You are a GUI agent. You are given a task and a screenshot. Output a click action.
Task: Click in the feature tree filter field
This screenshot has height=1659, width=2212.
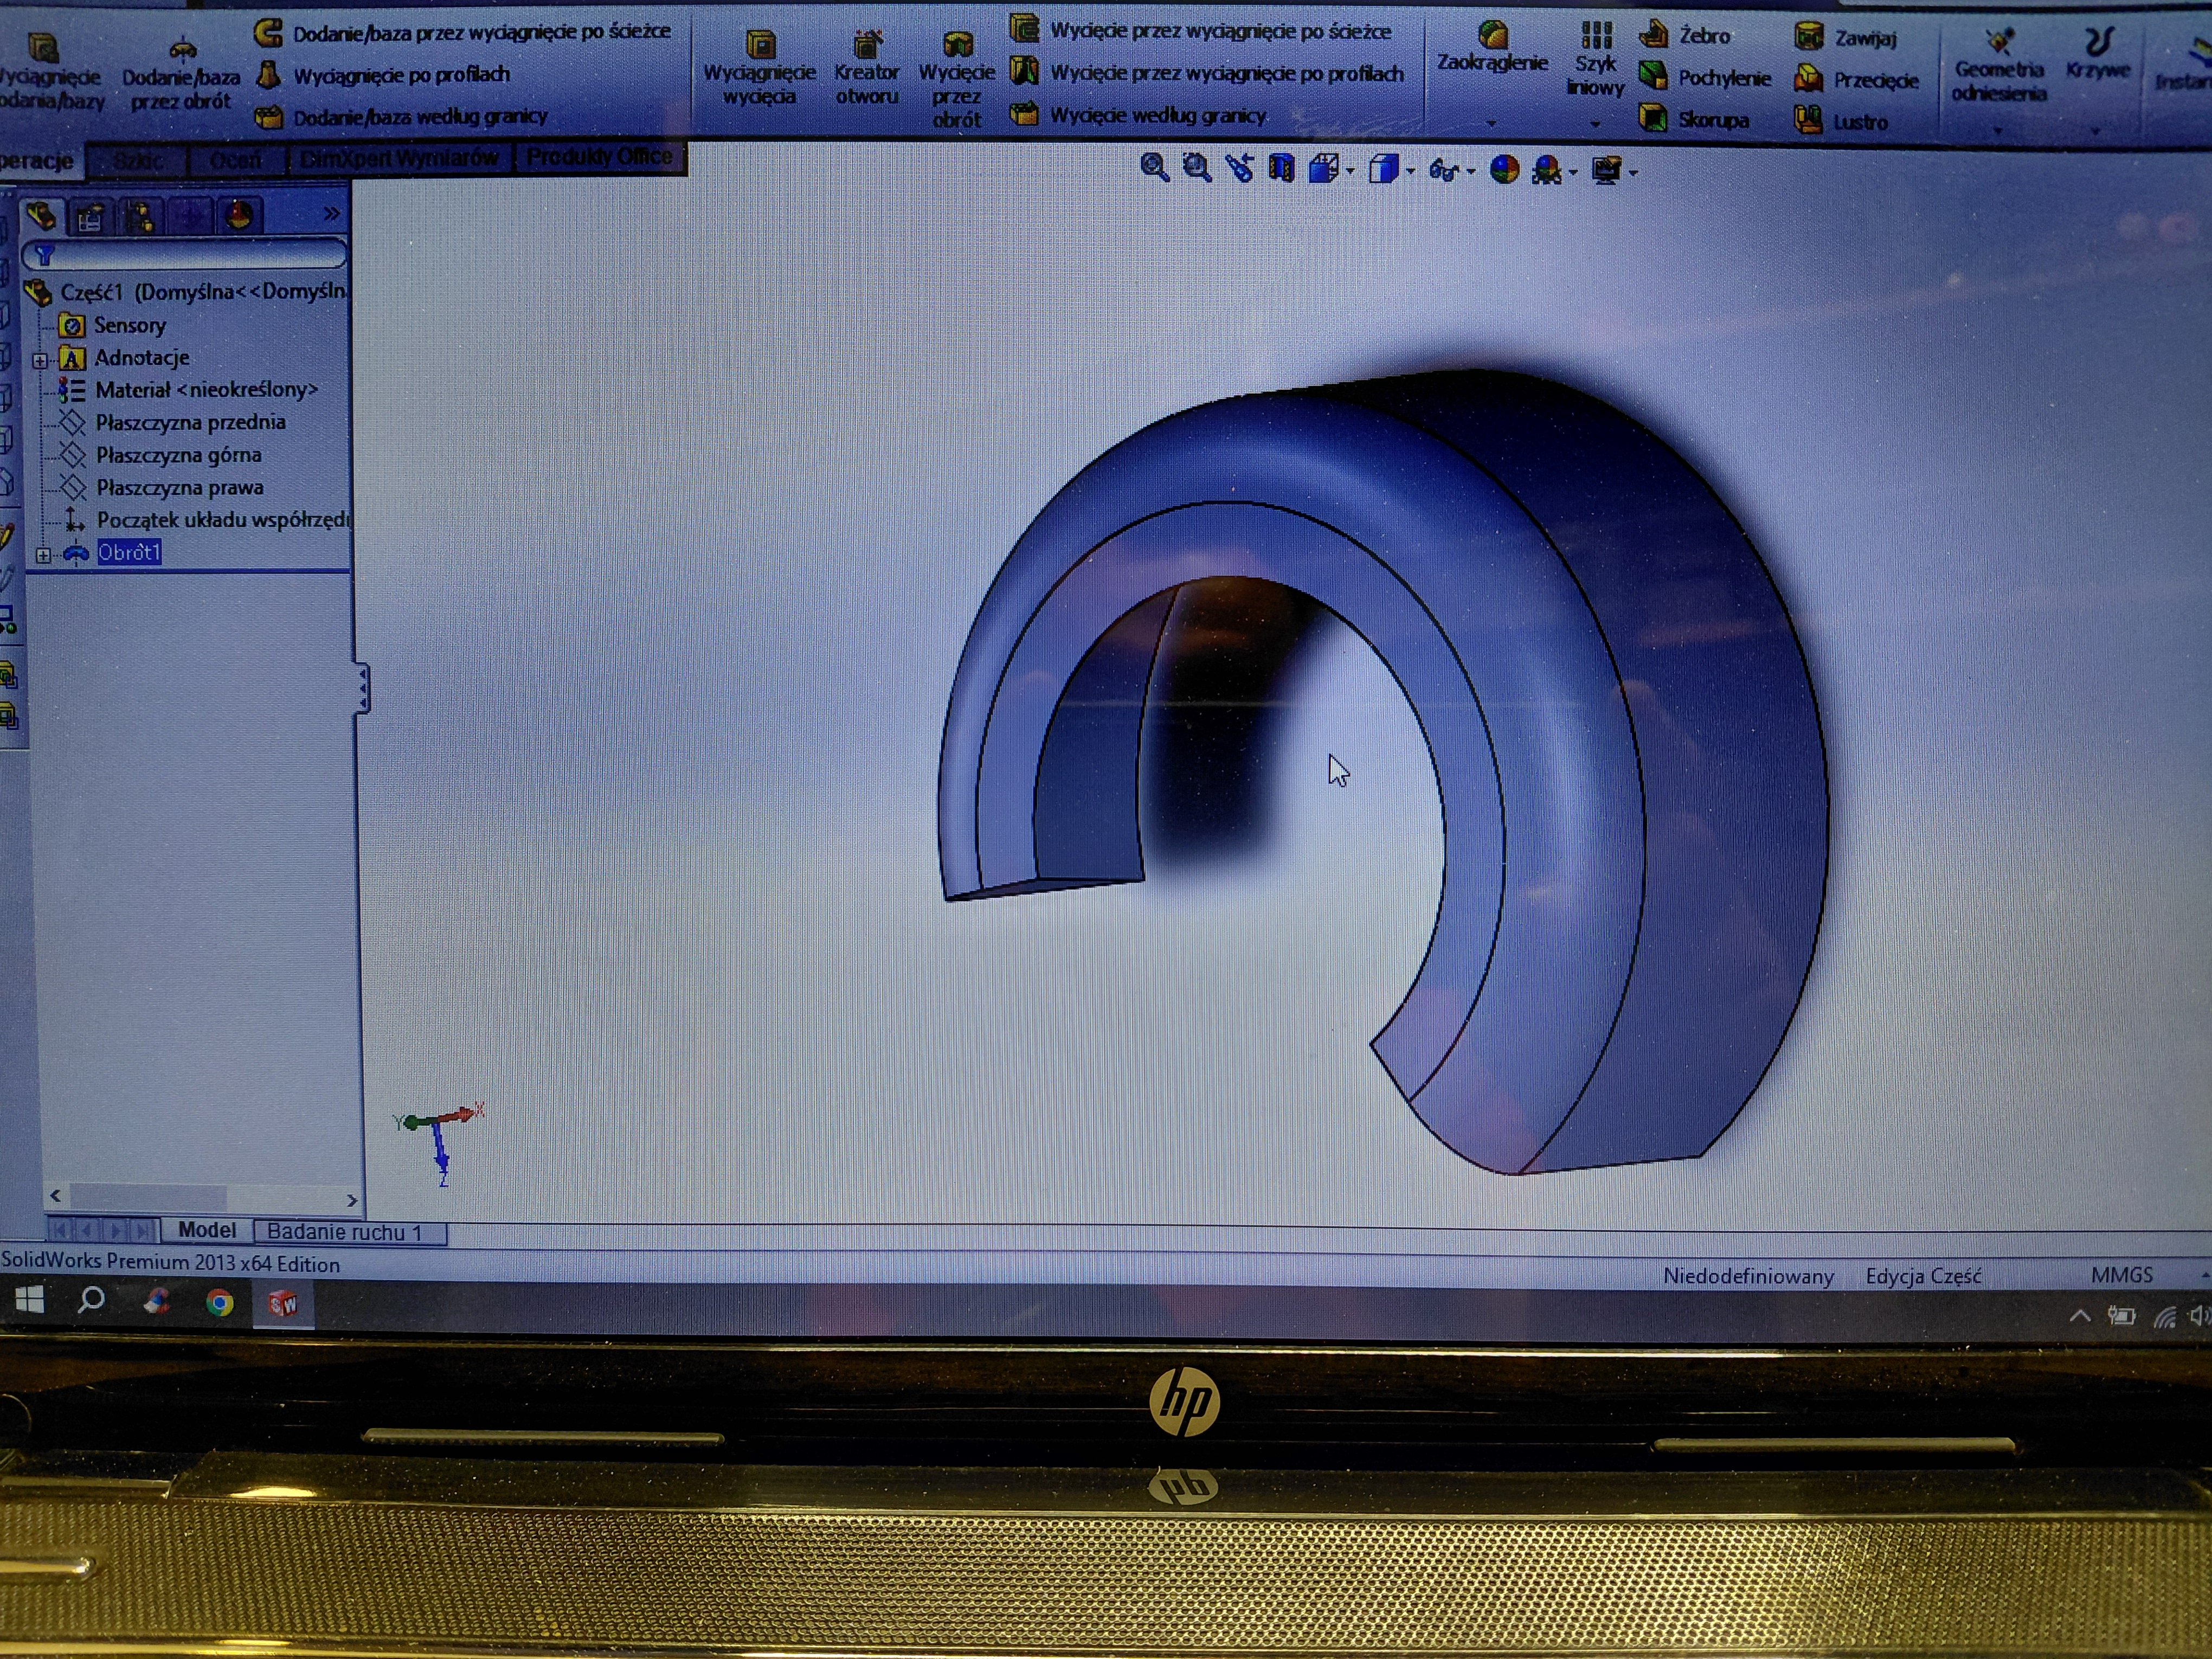(190, 255)
